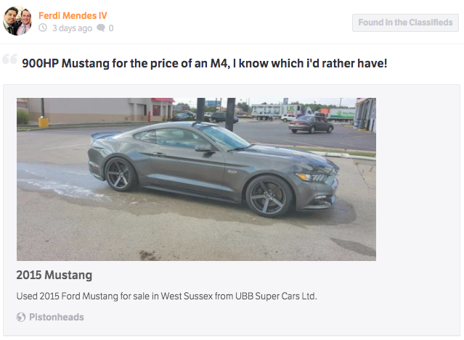Open the grey Mustang photo
This screenshot has width=464, height=340.
click(x=196, y=179)
